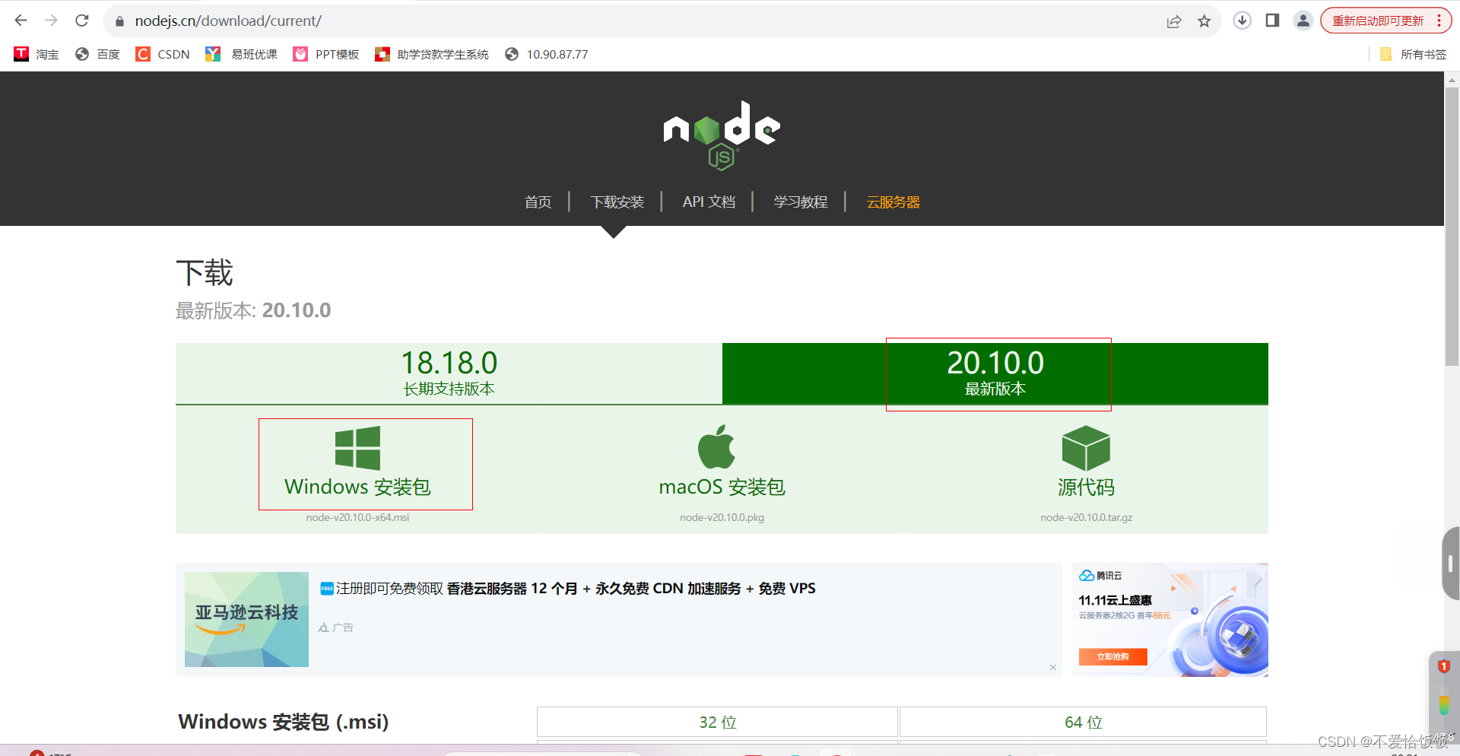Image resolution: width=1460 pixels, height=756 pixels.
Task: Download the Windows 安装包
Action: [x=357, y=462]
